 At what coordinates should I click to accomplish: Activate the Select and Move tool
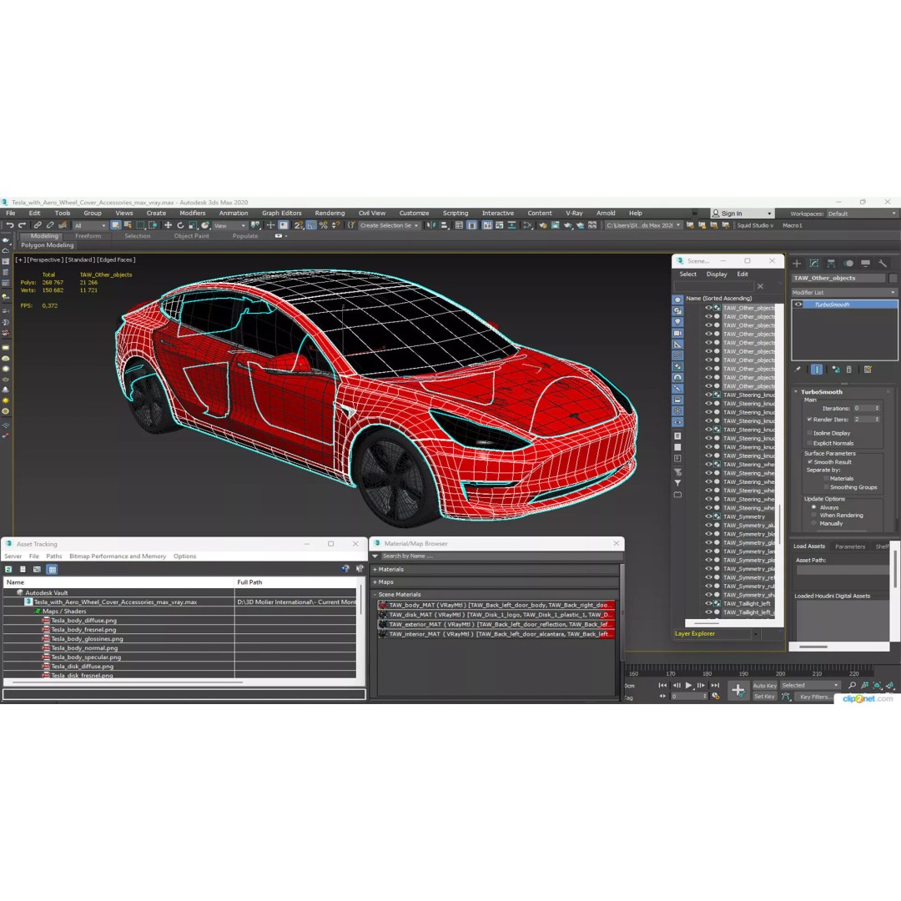click(168, 225)
